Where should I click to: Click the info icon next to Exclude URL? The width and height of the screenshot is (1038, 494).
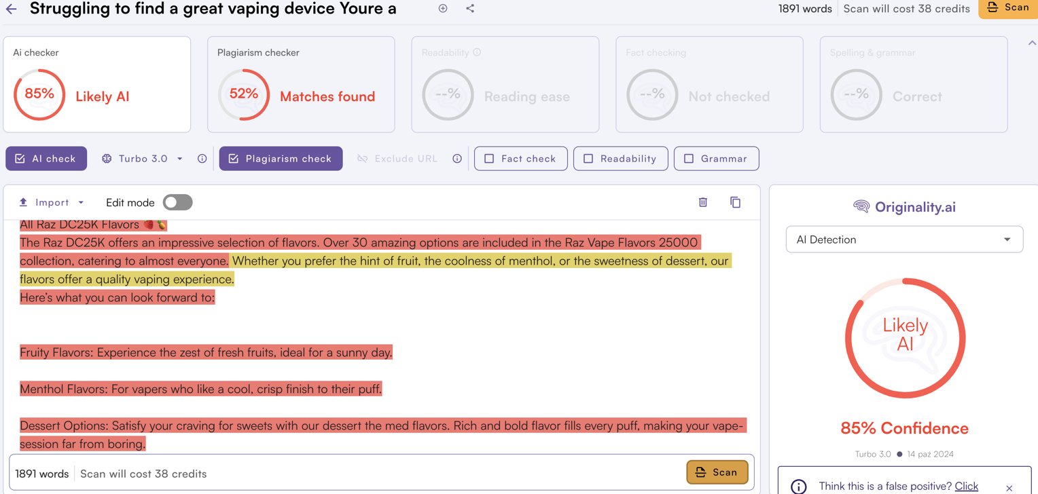457,159
